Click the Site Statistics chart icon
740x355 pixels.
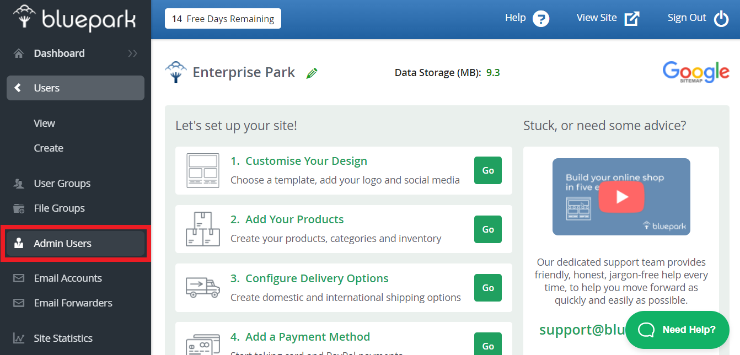click(19, 338)
